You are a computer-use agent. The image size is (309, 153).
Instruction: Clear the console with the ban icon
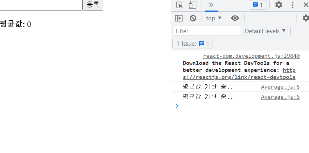pyautogui.click(x=193, y=18)
